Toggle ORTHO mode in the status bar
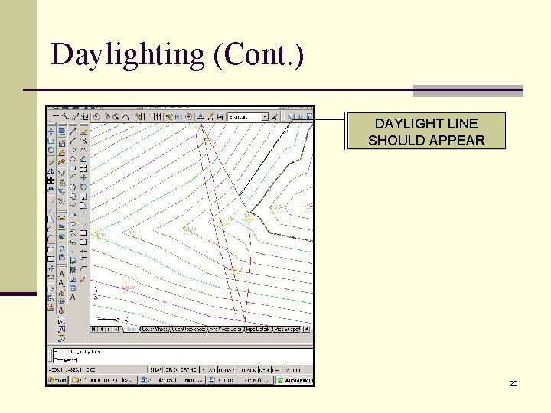This screenshot has height=413, width=551. [x=188, y=370]
